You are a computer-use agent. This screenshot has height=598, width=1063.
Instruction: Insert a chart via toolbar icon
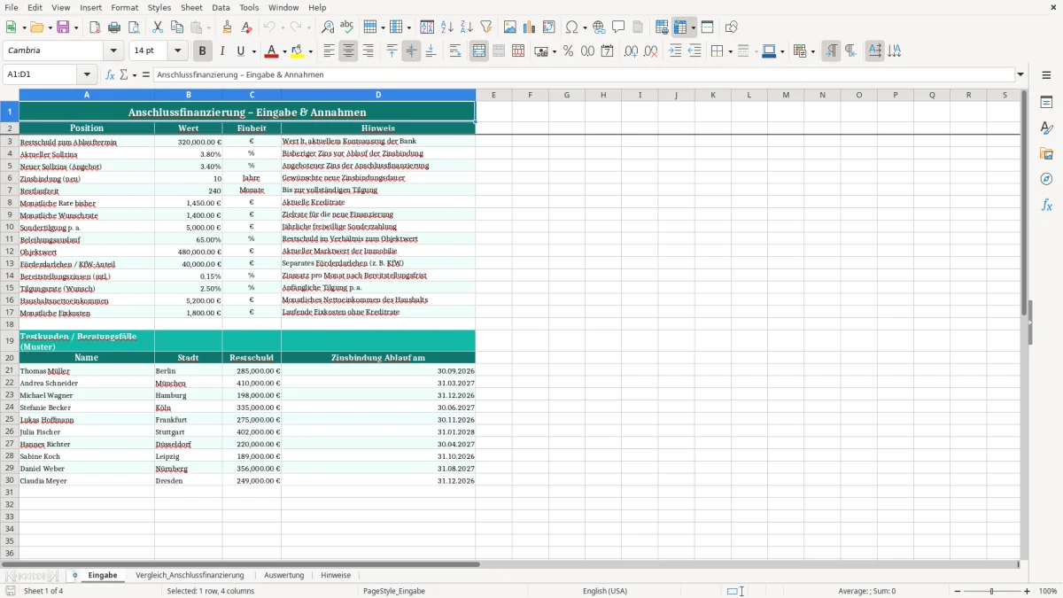530,27
